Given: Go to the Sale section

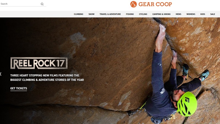Looking at the screenshot, I should [x=213, y=14].
